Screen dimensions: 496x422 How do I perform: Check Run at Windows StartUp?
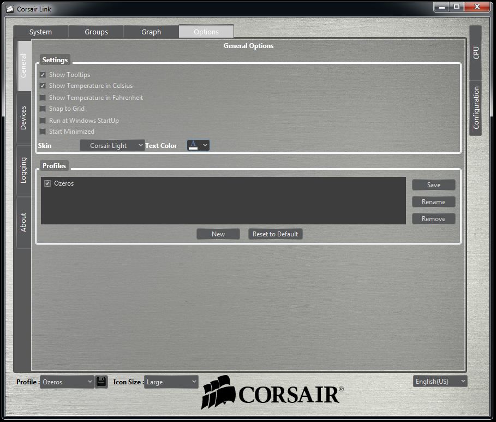point(43,121)
